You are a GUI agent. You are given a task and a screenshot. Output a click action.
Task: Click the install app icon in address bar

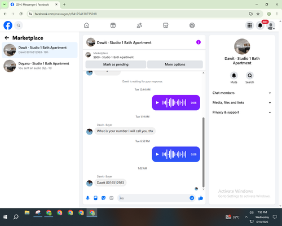250,14
